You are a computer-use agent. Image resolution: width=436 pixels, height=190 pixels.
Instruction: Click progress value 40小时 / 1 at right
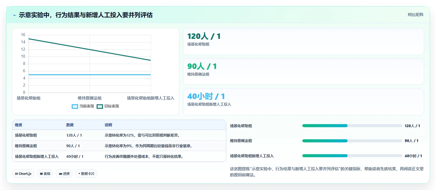click(413, 156)
